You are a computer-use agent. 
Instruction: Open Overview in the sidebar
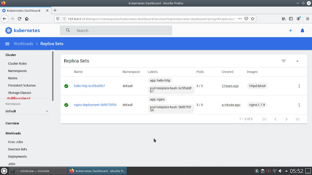[x=12, y=123]
